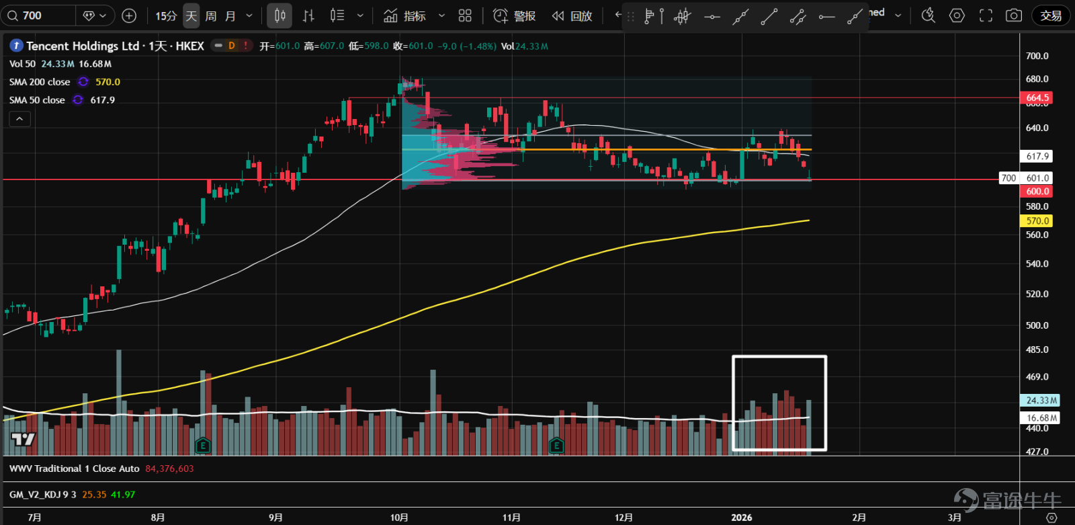Select the 月 (monthly) timeframe

230,15
